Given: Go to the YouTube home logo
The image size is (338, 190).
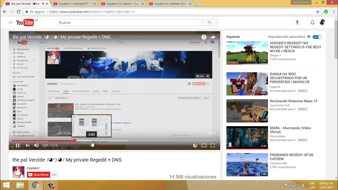Looking at the screenshot, I should tap(25, 22).
